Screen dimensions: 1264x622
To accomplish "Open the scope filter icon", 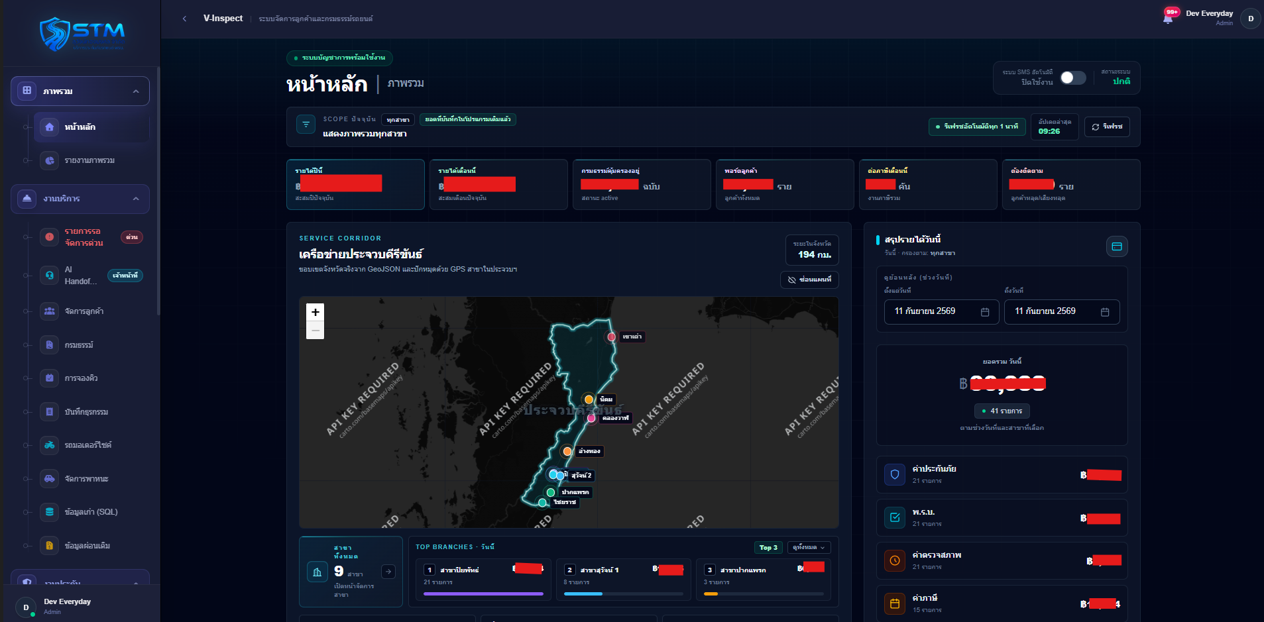I will pyautogui.click(x=306, y=125).
